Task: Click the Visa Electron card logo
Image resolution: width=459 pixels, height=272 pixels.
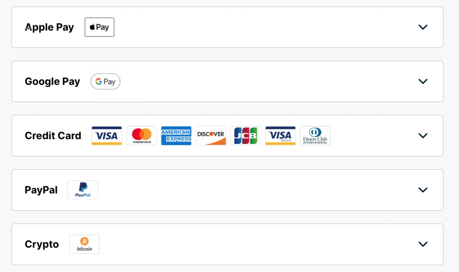Action: click(280, 135)
